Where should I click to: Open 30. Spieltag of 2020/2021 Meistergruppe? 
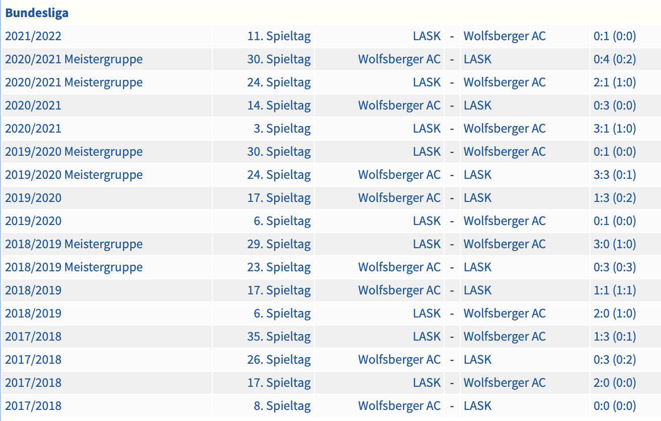click(279, 59)
